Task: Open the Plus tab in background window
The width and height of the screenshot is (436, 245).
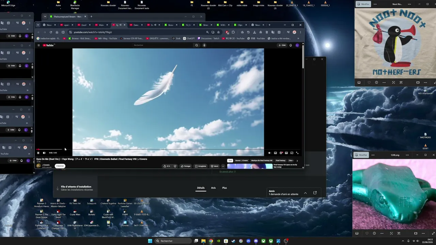Action: click(x=224, y=188)
